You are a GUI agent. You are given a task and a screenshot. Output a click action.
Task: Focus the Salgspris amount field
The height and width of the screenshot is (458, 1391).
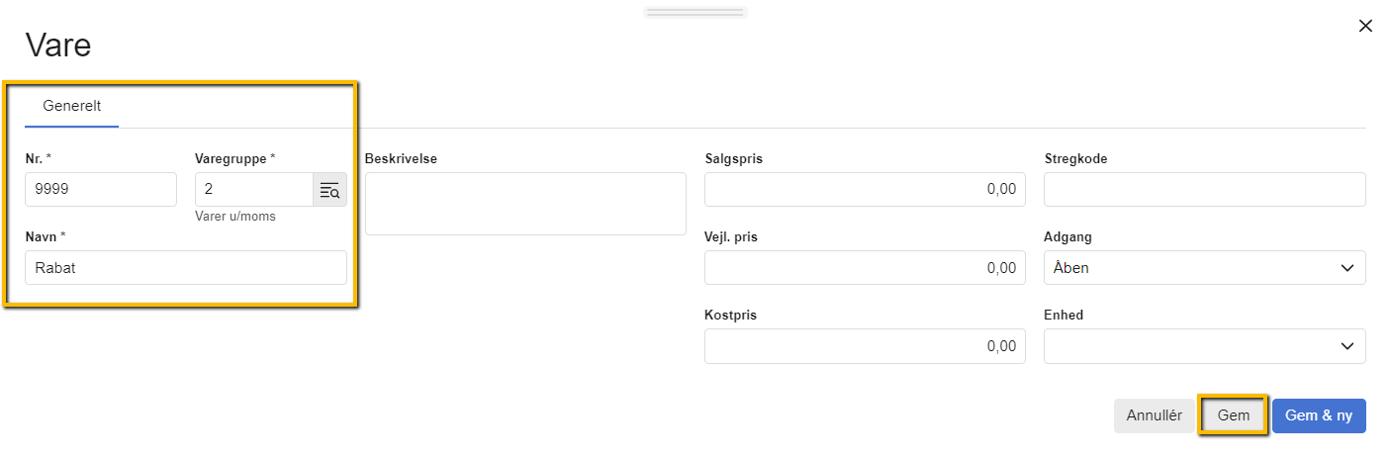(865, 189)
